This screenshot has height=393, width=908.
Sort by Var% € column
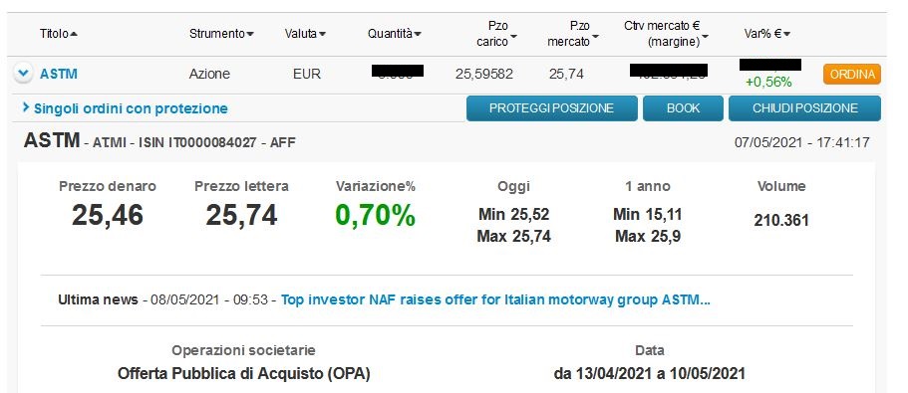point(767,34)
